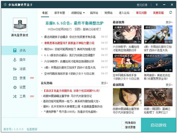Expand the 战舰经验 dropdown arrow

[84, 13]
